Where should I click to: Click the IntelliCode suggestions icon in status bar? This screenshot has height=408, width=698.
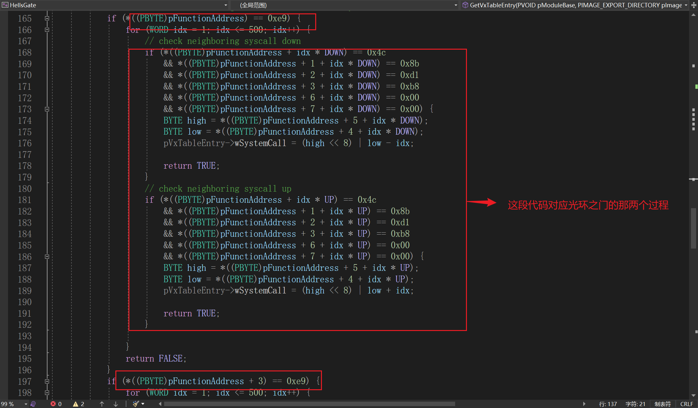pyautogui.click(x=33, y=404)
